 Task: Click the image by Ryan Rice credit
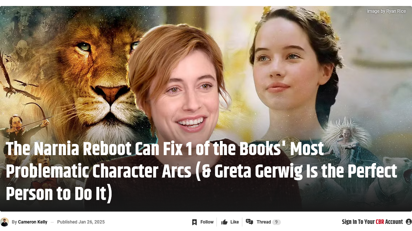tap(386, 11)
